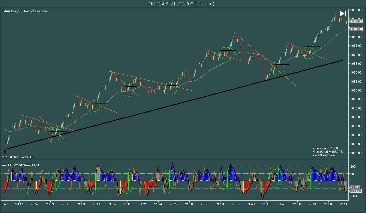Screen dimensions: 366x213
Task: Click the 21:18 time axis label
Action: 127,204
